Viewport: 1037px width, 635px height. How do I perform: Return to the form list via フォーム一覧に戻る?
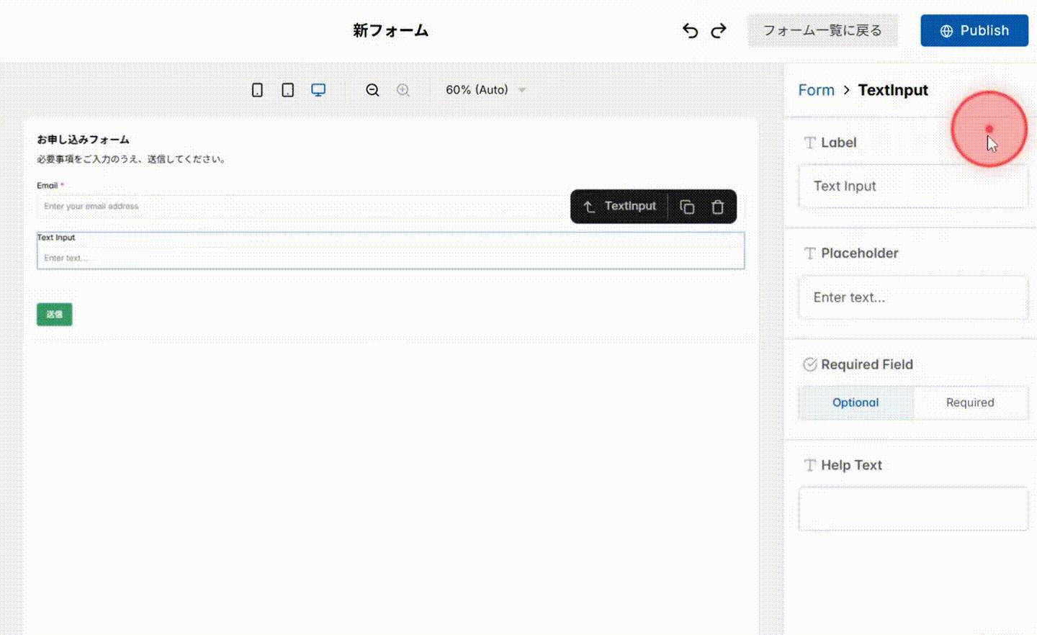point(822,30)
